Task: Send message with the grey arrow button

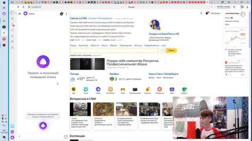Action: point(66,137)
